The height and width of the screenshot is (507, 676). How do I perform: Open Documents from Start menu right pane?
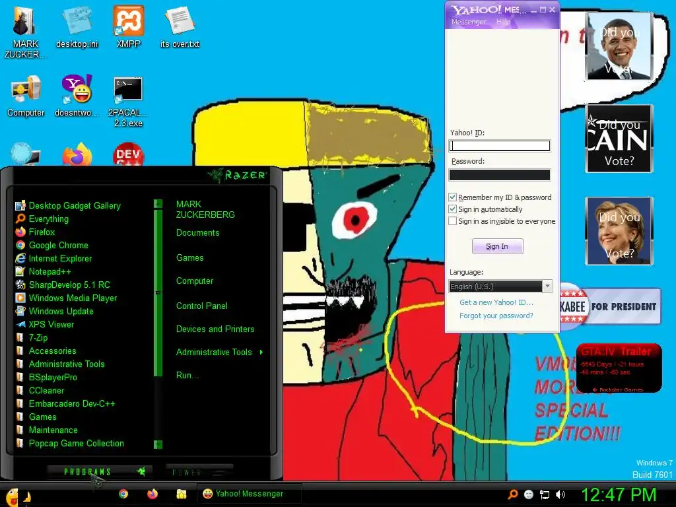click(197, 233)
